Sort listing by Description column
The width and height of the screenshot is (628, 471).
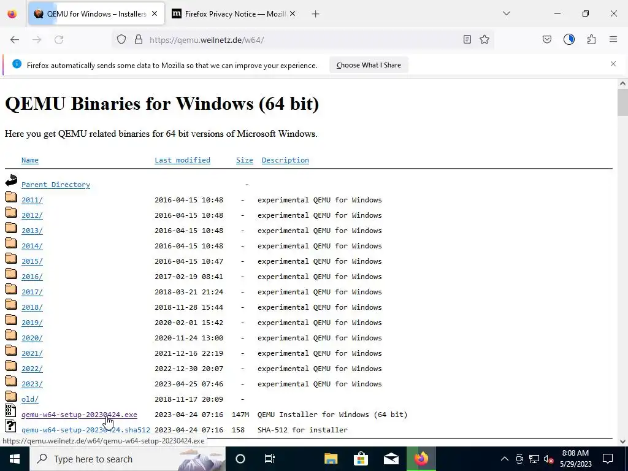click(x=285, y=160)
